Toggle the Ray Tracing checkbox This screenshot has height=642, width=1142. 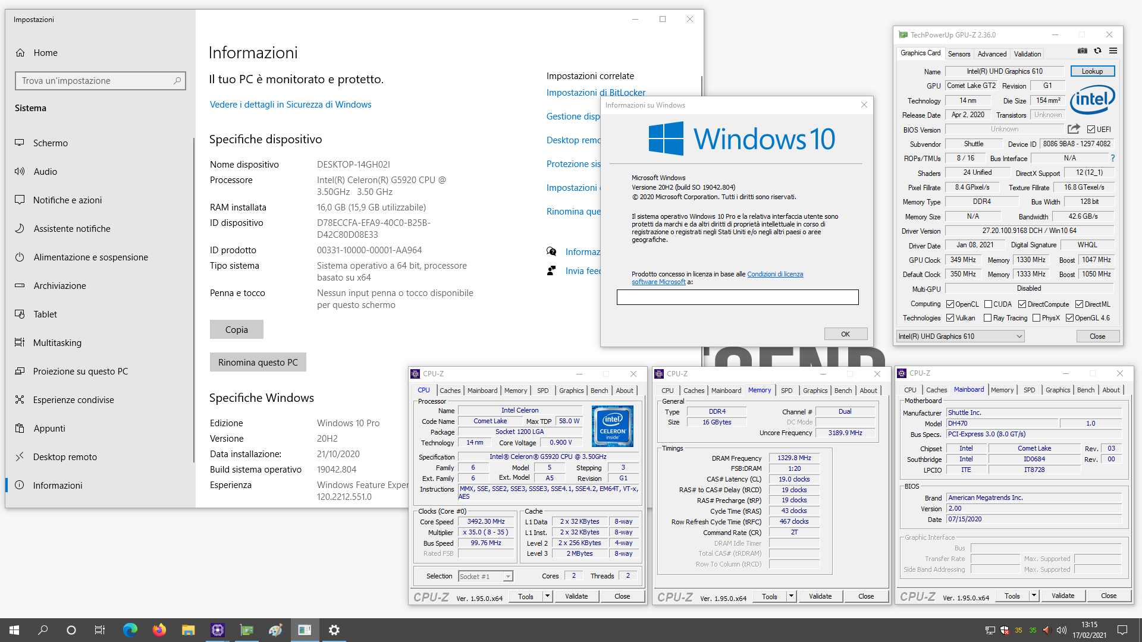(x=987, y=318)
